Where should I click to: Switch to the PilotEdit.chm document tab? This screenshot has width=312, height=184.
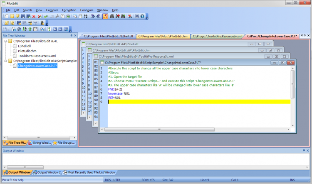click(x=163, y=36)
